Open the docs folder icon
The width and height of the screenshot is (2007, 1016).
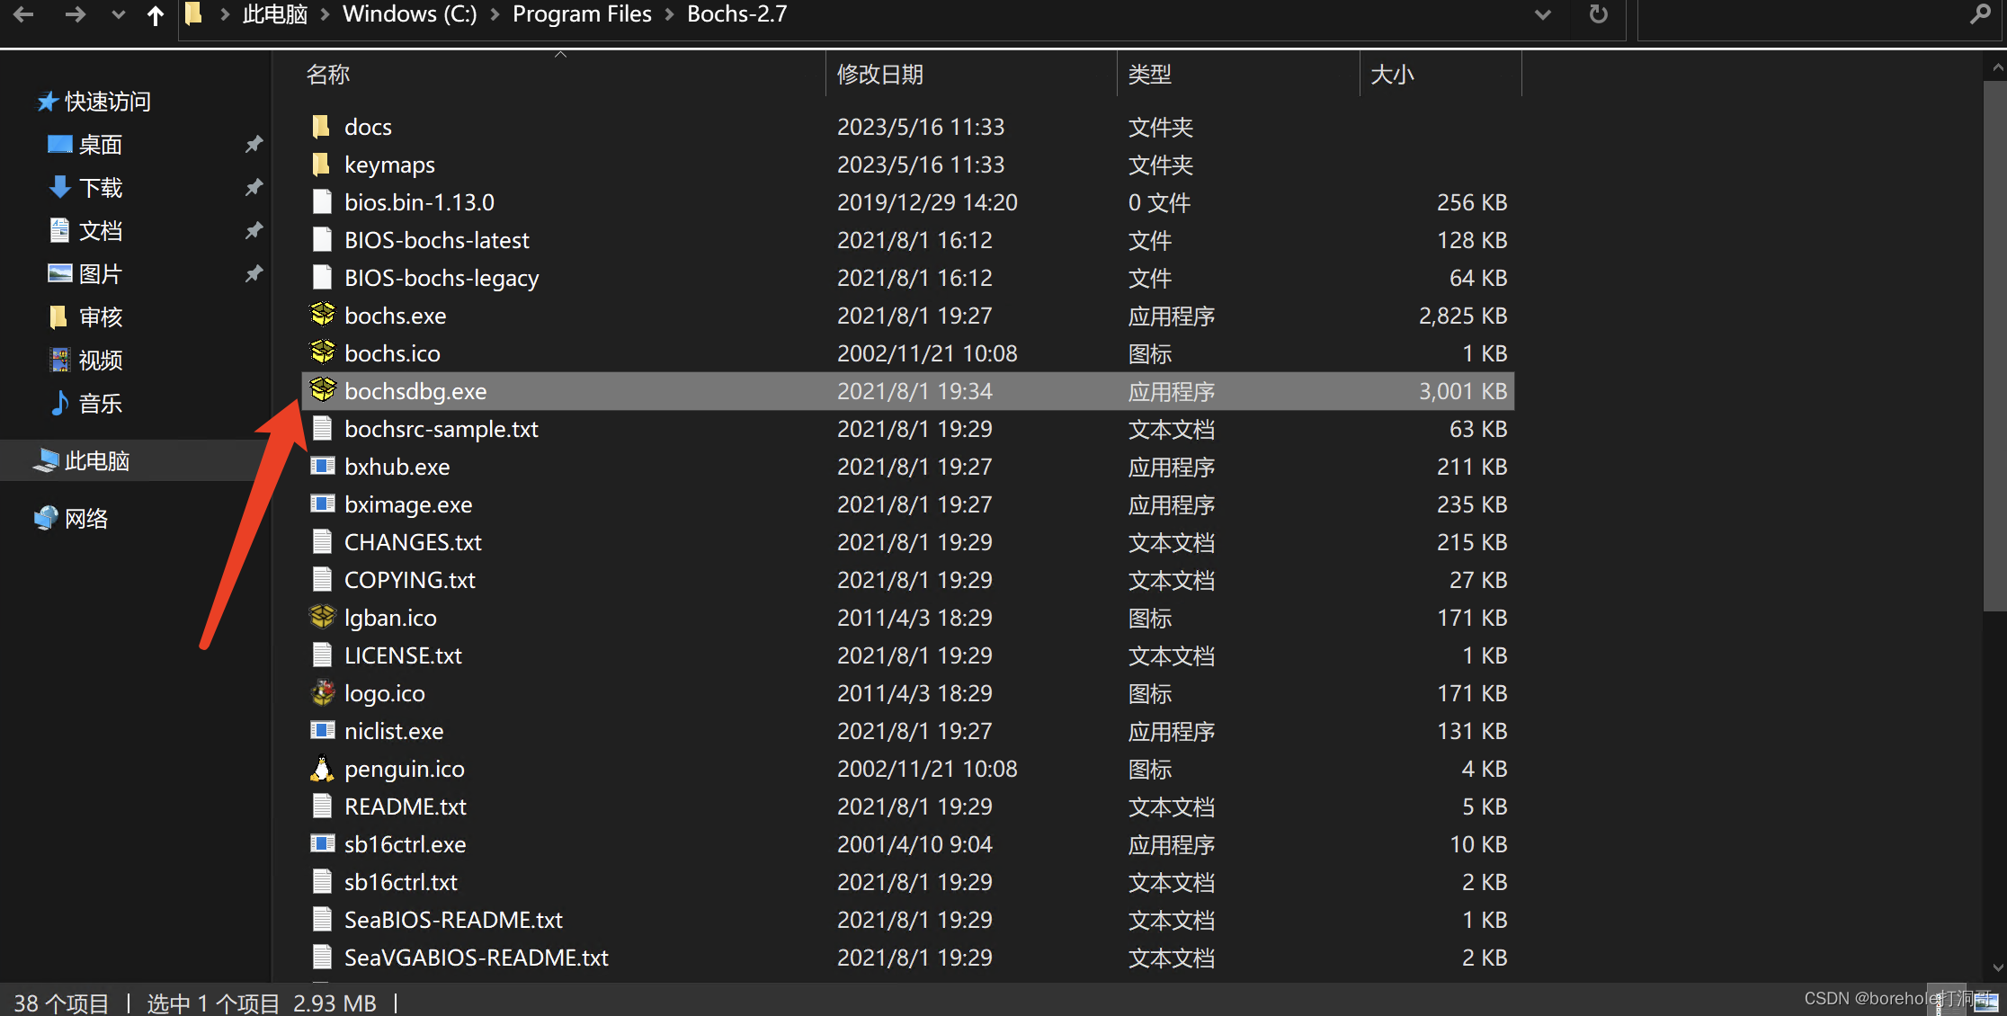tap(322, 127)
